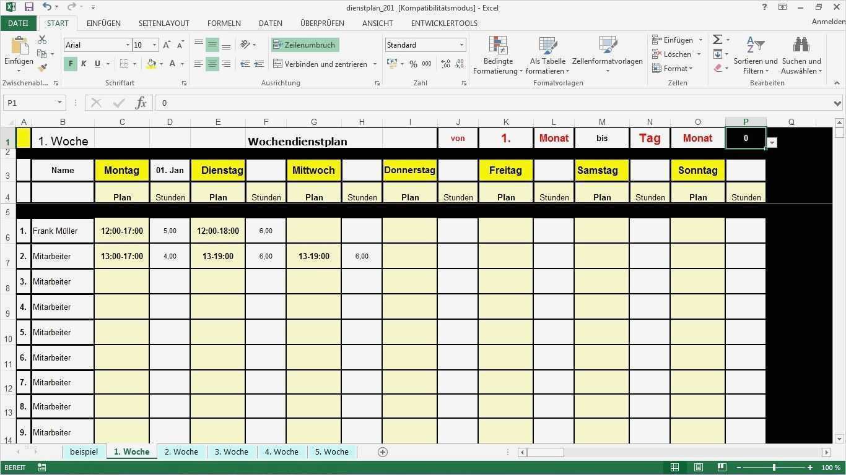Open the Arial font dropdown
846x475 pixels.
pos(128,45)
